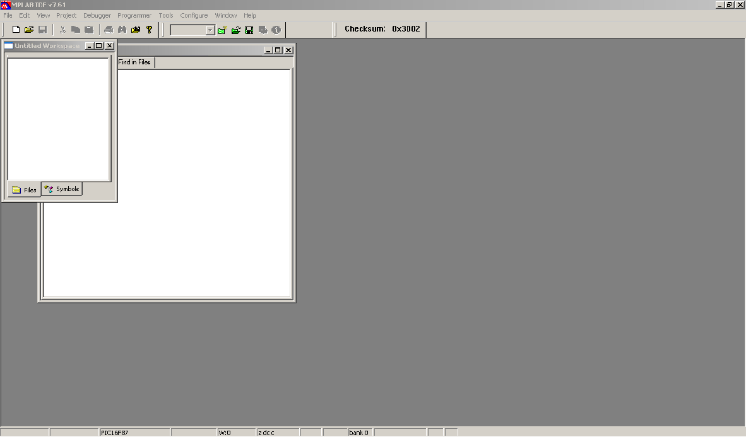Click the Help question mark icon
Screen dimensions: 746x437
pyautogui.click(x=150, y=30)
